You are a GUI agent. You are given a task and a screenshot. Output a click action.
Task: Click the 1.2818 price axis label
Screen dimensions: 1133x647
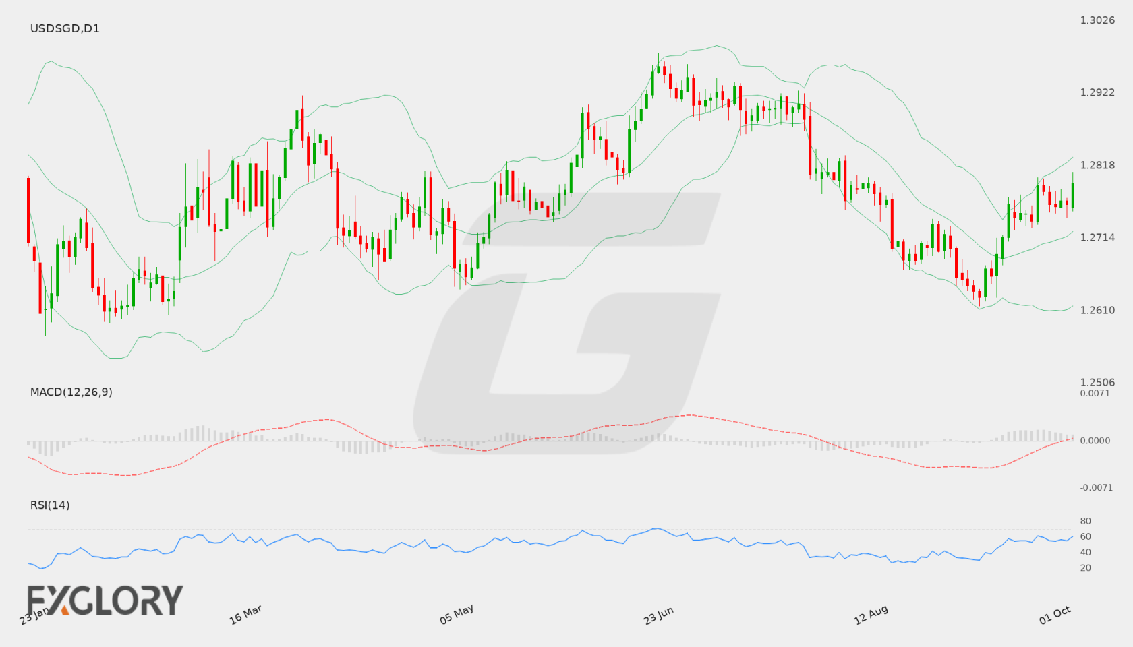pos(1097,165)
